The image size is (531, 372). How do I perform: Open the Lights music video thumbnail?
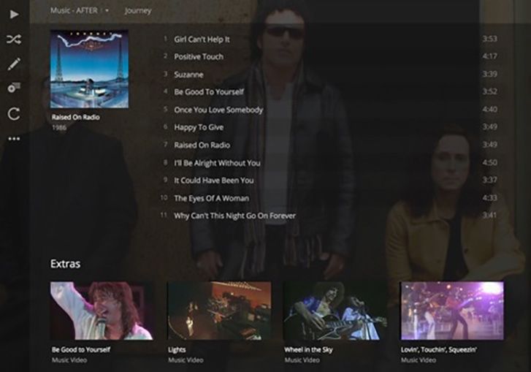click(x=218, y=311)
